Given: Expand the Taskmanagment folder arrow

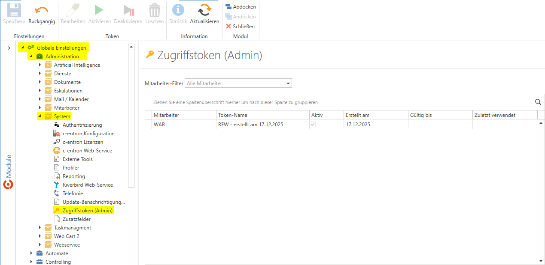Looking at the screenshot, I should 40,228.
